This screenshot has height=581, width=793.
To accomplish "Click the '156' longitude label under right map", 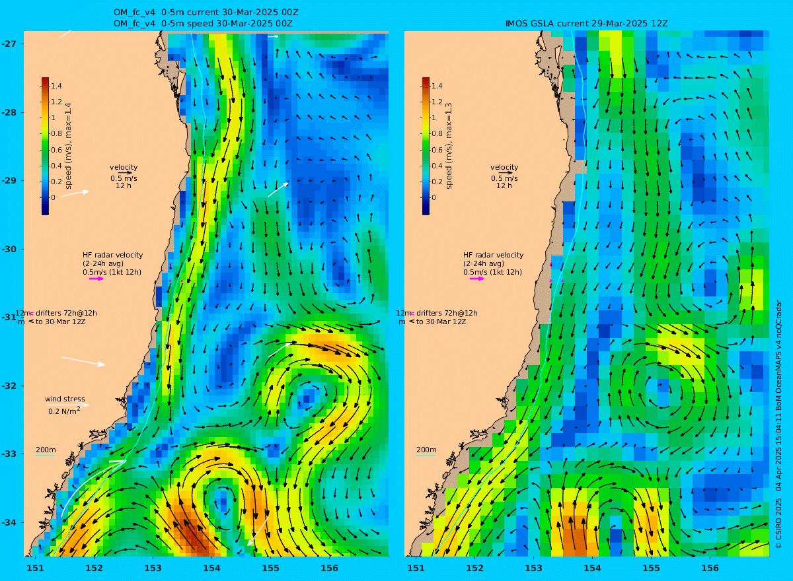I will point(710,568).
